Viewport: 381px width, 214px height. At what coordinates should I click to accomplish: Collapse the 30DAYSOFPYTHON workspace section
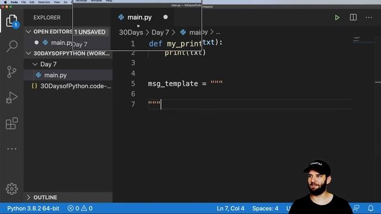[29, 53]
